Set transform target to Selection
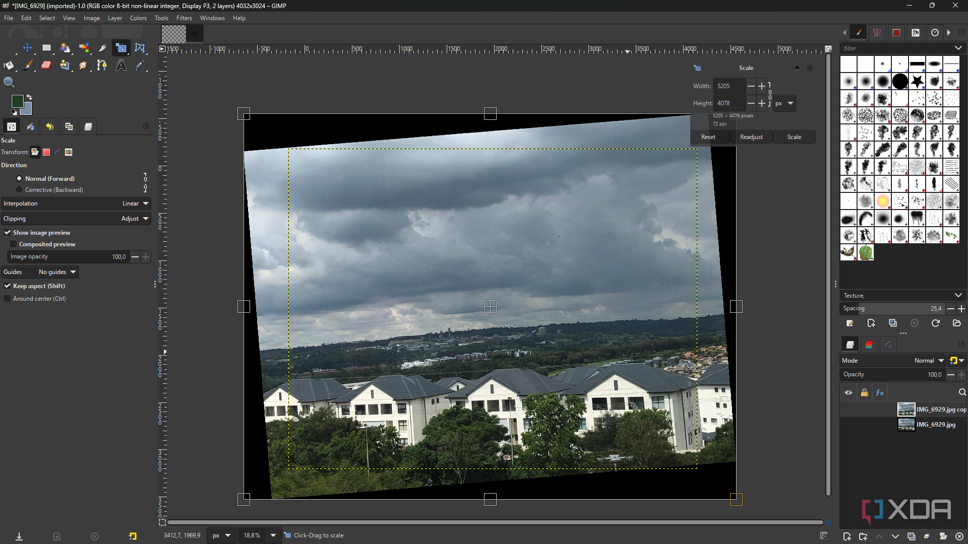 [x=46, y=152]
